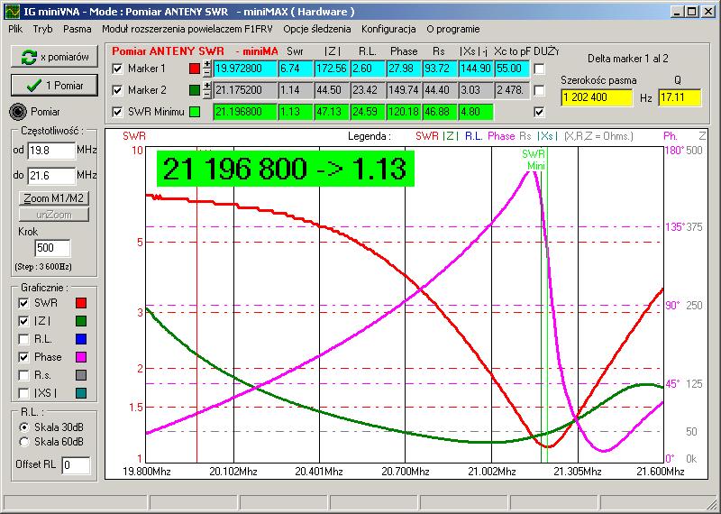Start repeated x pomiarów measurement
This screenshot has width=721, height=514.
point(52,57)
